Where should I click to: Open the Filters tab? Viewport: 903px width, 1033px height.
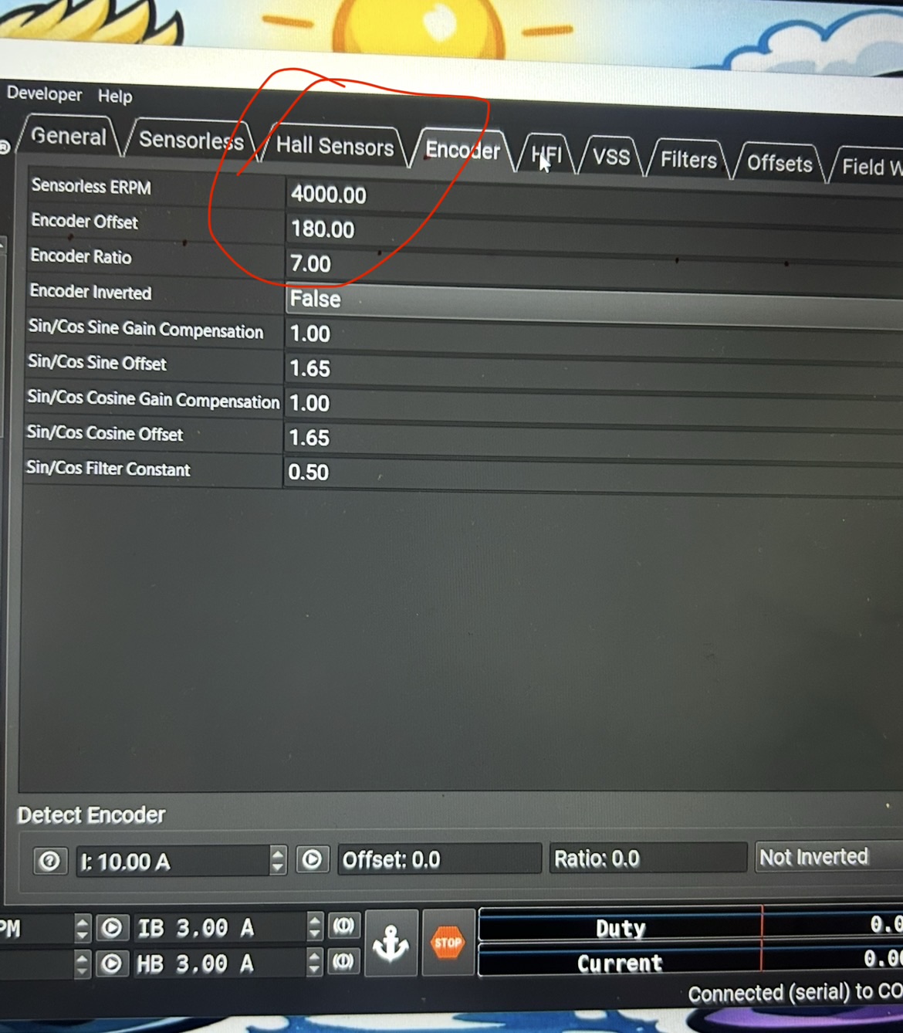(x=688, y=160)
